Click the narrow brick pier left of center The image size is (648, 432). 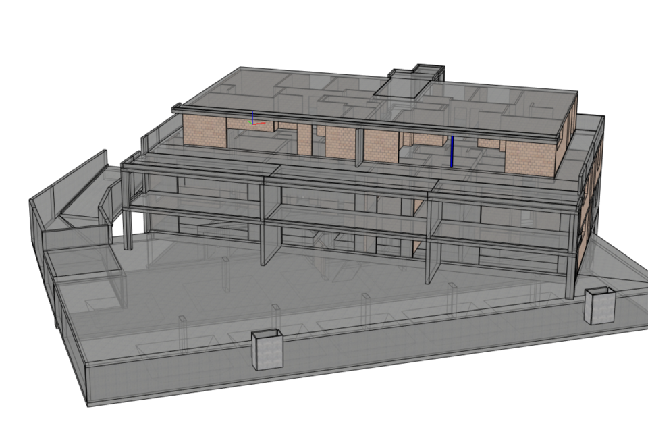pyautogui.click(x=305, y=140)
